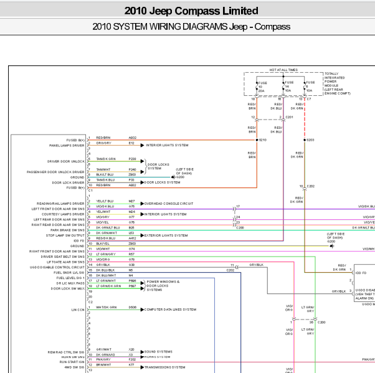Click 'DOOR LOCK DRIVER' pin label
Image resolution: width=375 pixels, height=373 pixels.
point(68,182)
